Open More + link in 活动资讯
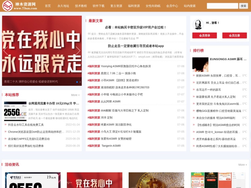Image resolution: width=251 pixels, height=188 pixels. [243, 165]
